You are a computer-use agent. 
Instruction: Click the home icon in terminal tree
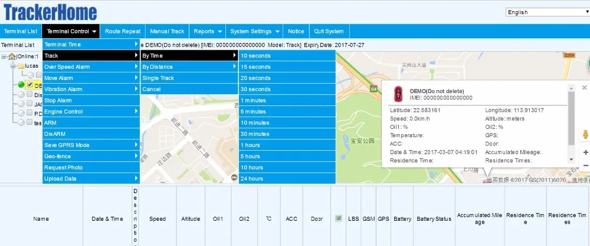[12, 56]
